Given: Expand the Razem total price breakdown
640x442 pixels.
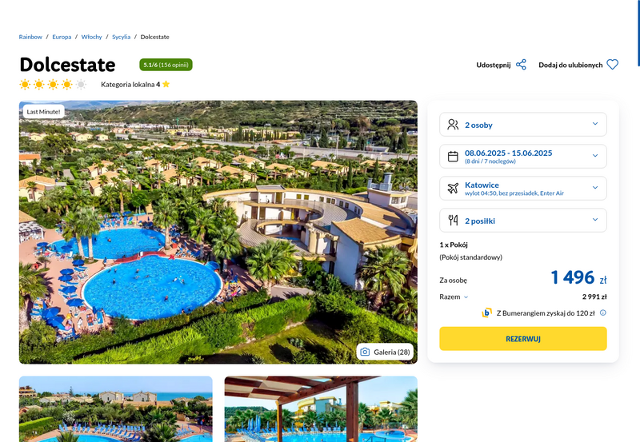Looking at the screenshot, I should [454, 297].
